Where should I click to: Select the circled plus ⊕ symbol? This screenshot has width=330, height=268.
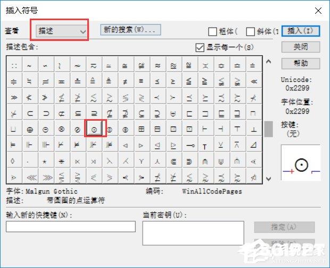pyautogui.click(x=30, y=129)
